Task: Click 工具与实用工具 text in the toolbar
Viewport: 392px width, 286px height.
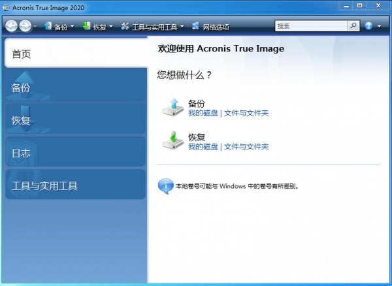Action: [x=155, y=27]
